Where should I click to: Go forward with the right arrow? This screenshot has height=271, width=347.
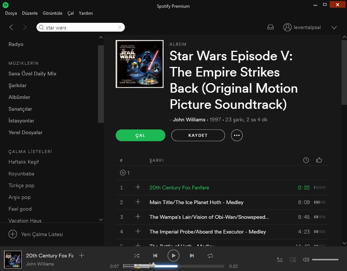(x=25, y=27)
